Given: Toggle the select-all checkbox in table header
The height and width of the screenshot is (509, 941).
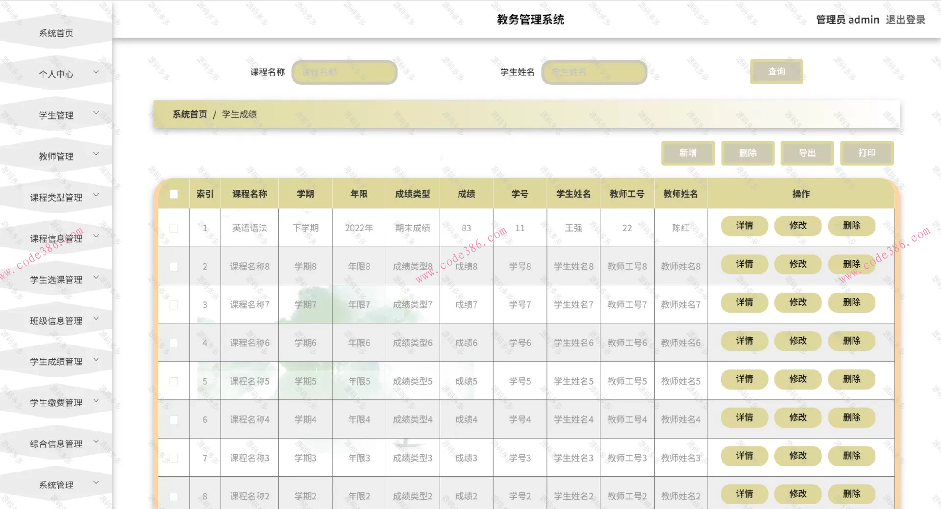Looking at the screenshot, I should click(x=174, y=194).
